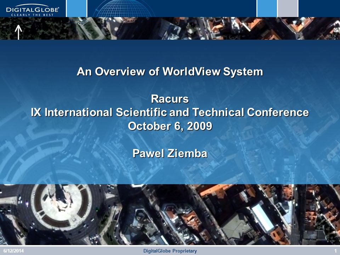This screenshot has width=340, height=255.
Task: Click 'IX International Scientific and Technical Conference'
Action: 170,112
